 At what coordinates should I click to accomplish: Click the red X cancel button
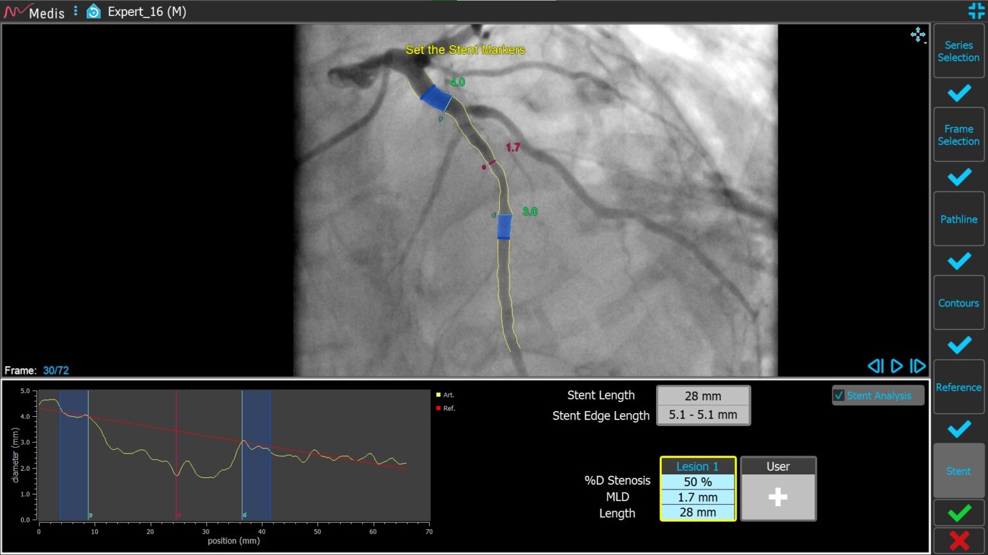958,540
